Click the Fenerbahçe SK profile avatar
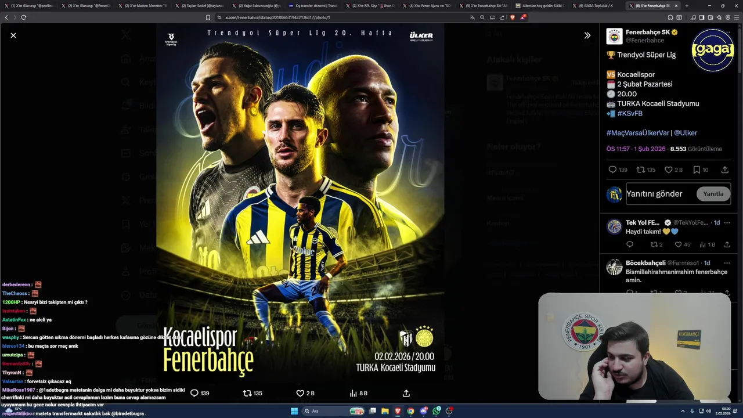 point(614,36)
